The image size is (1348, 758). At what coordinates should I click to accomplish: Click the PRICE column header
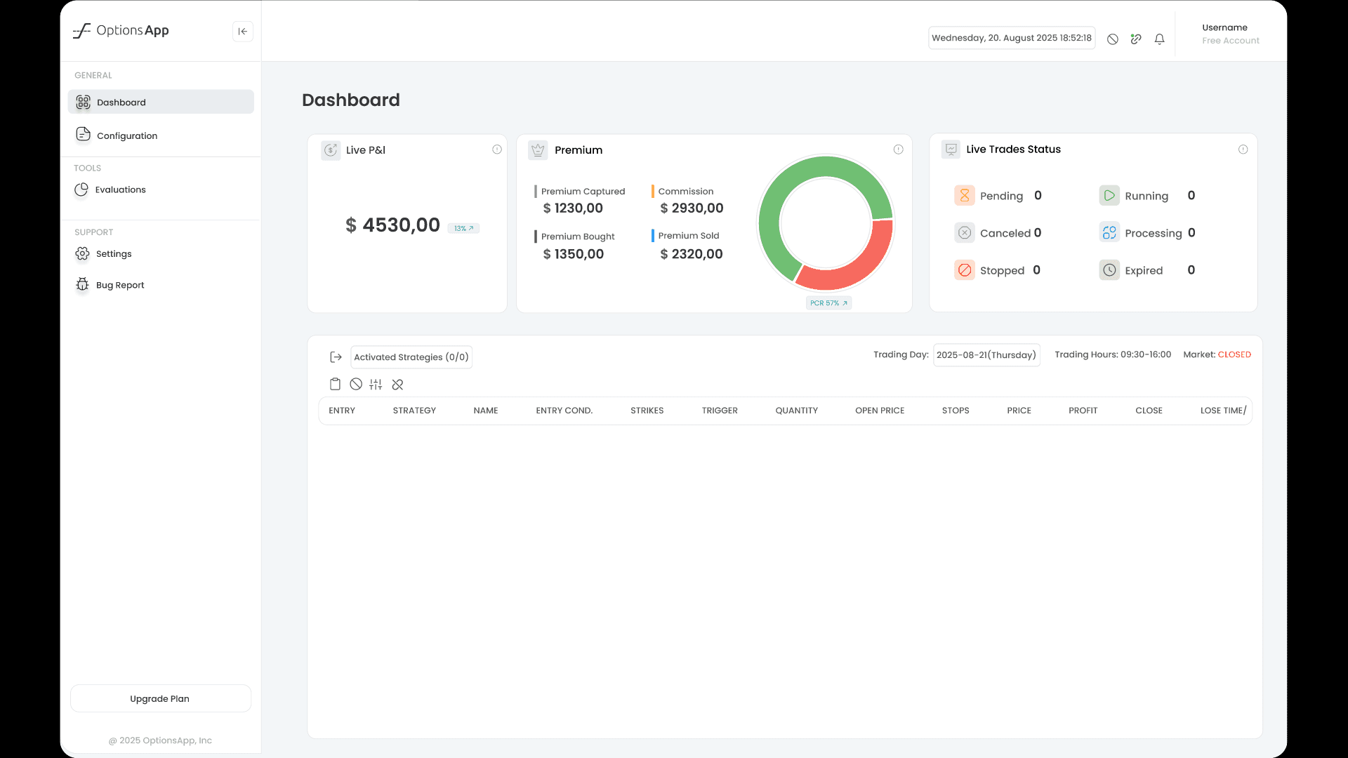point(1019,411)
